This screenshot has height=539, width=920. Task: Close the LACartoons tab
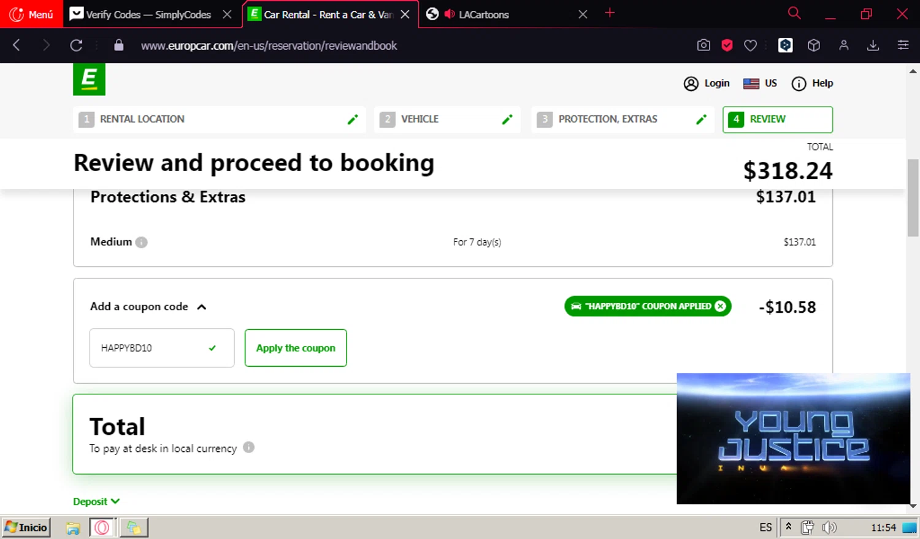583,14
